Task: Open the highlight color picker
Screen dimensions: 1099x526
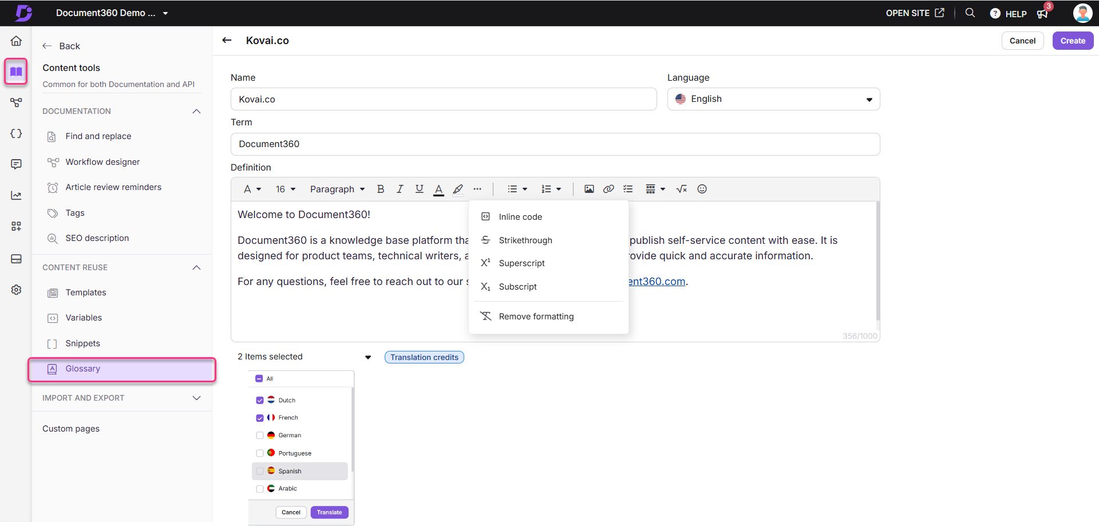Action: point(458,189)
